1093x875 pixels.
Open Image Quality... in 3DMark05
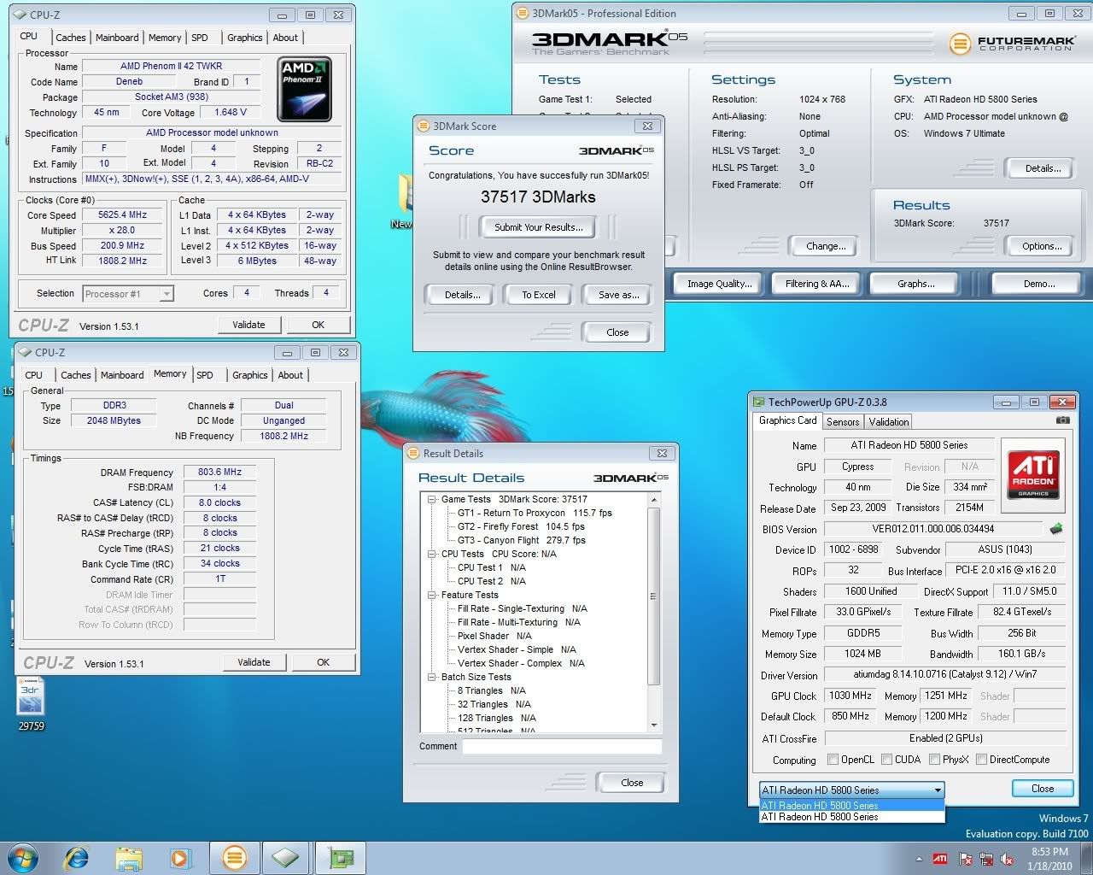click(719, 284)
